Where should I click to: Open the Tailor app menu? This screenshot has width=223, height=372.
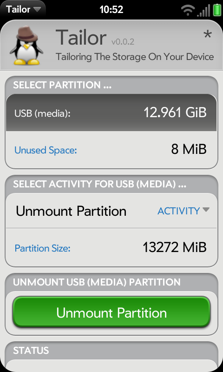click(x=23, y=9)
